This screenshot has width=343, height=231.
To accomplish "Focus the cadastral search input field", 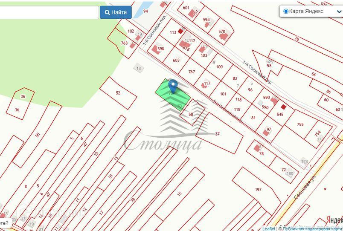I will click(x=49, y=12).
